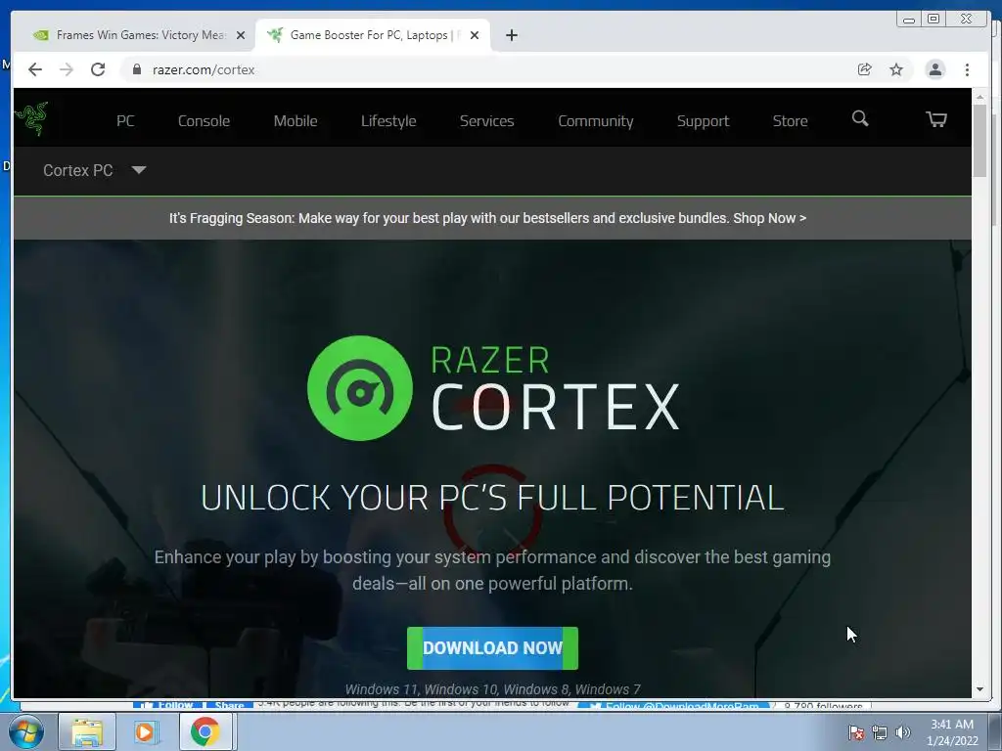Open the PC menu
The height and width of the screenshot is (751, 1002).
(x=125, y=120)
